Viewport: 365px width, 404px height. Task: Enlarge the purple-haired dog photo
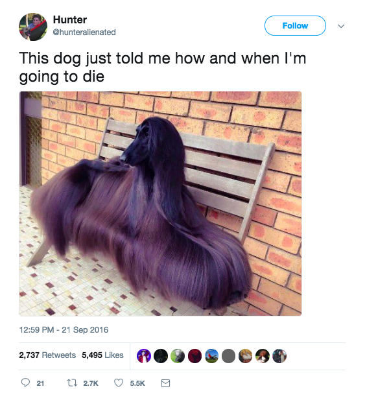(x=160, y=204)
